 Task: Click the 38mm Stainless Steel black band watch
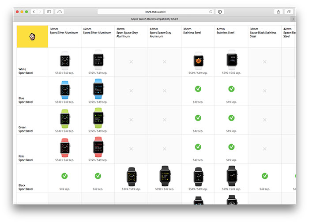198,177
